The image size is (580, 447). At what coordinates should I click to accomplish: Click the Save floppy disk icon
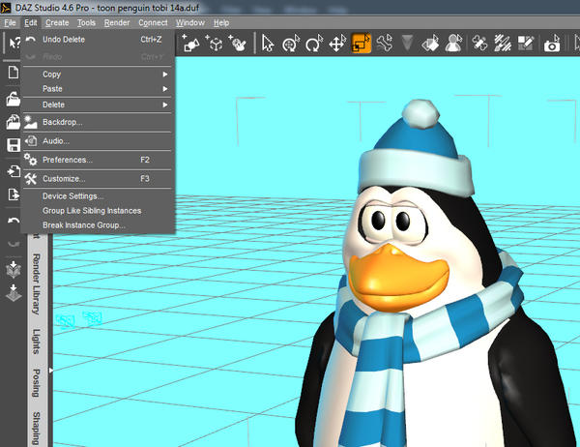14,145
